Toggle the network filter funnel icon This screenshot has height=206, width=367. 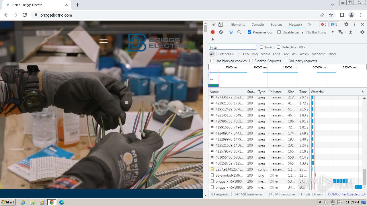tap(231, 32)
